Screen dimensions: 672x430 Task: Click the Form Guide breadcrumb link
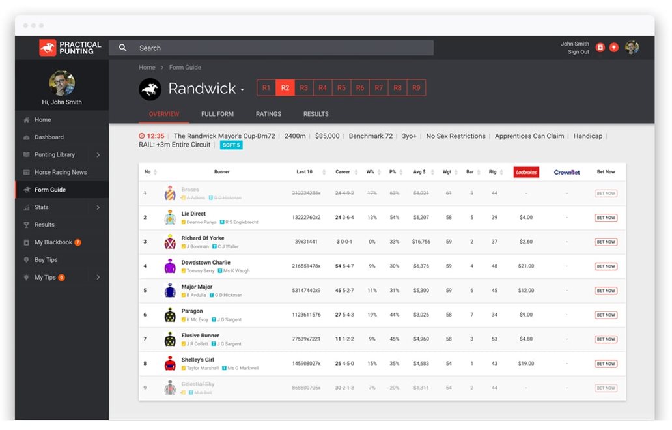185,67
